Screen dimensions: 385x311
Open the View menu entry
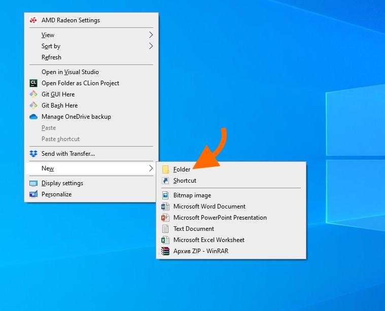[x=91, y=35]
